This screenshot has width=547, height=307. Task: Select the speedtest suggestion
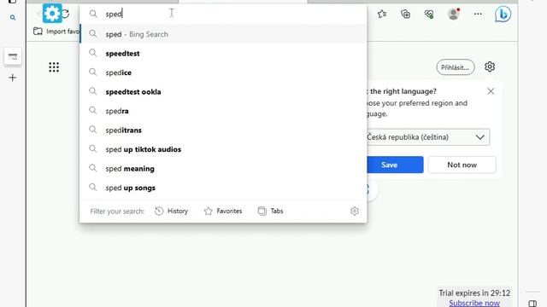[x=223, y=53]
